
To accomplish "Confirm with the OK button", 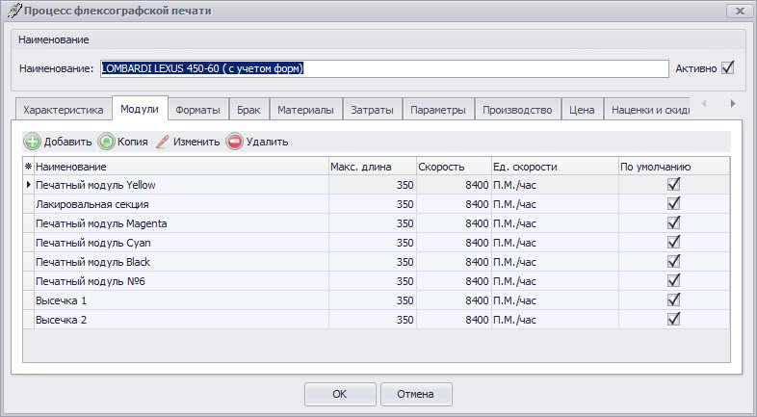I will tap(340, 394).
